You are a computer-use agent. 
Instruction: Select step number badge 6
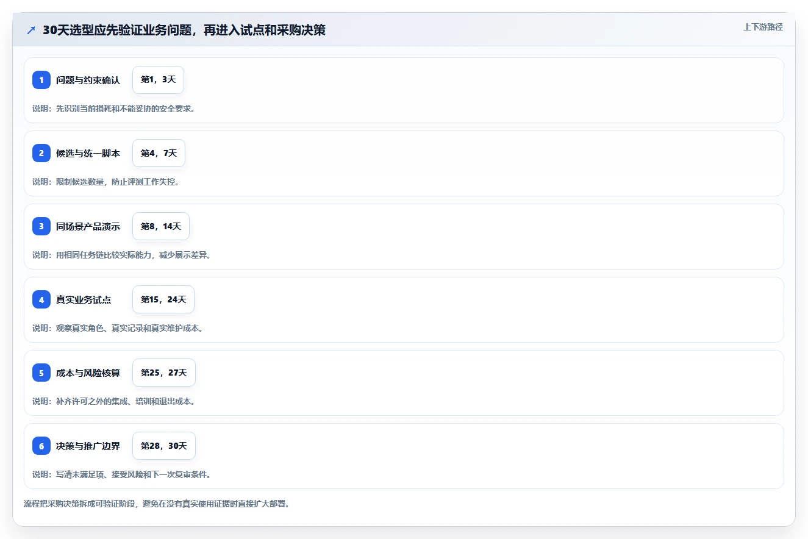coord(41,446)
